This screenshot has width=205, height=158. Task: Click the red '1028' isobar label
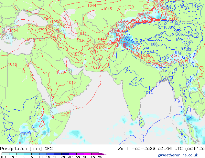[78, 54]
